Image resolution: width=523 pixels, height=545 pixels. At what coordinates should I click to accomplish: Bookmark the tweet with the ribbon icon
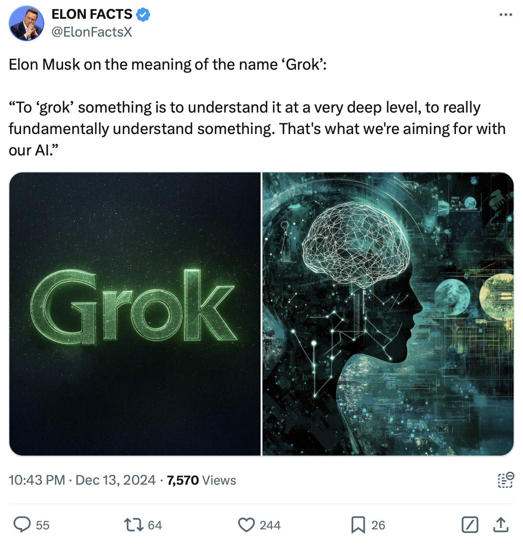pos(358,525)
